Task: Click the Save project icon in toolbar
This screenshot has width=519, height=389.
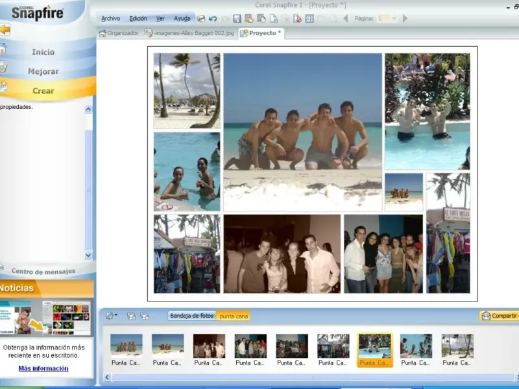Action: (x=237, y=19)
